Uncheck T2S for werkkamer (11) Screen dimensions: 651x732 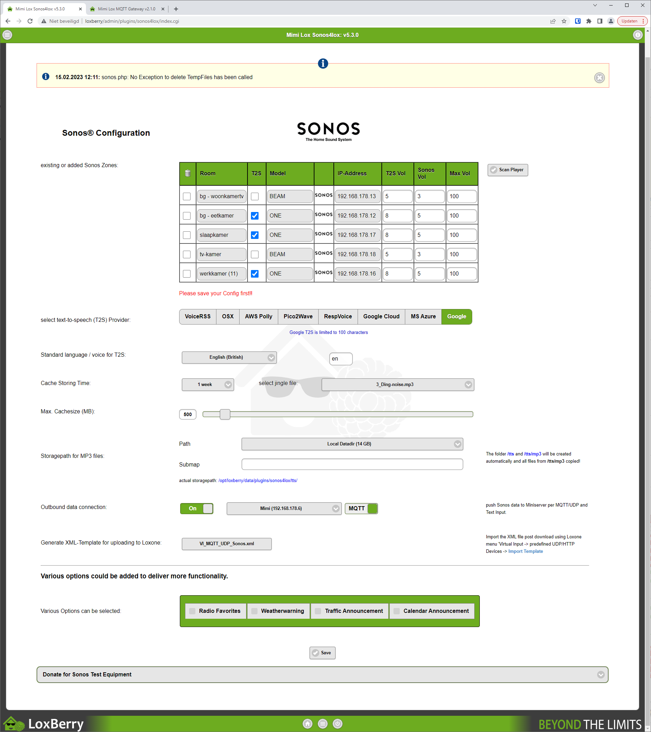(255, 273)
